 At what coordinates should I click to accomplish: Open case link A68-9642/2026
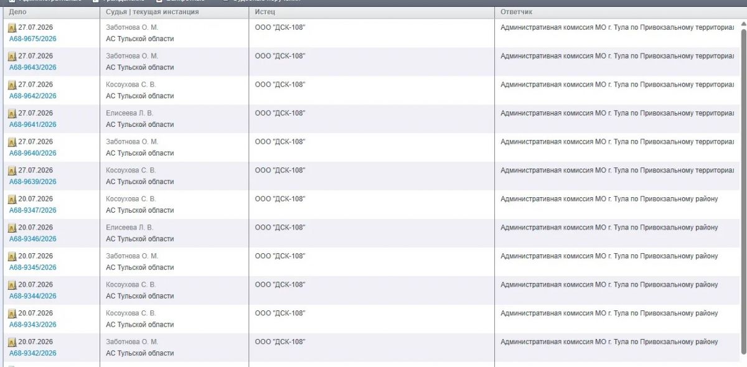[x=32, y=96]
